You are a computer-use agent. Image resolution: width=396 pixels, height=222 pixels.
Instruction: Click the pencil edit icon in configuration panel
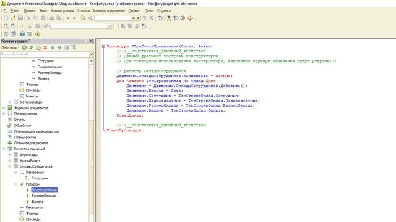[31, 47]
